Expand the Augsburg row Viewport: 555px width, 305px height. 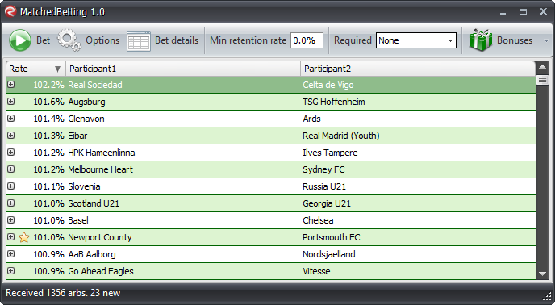pyautogui.click(x=11, y=102)
